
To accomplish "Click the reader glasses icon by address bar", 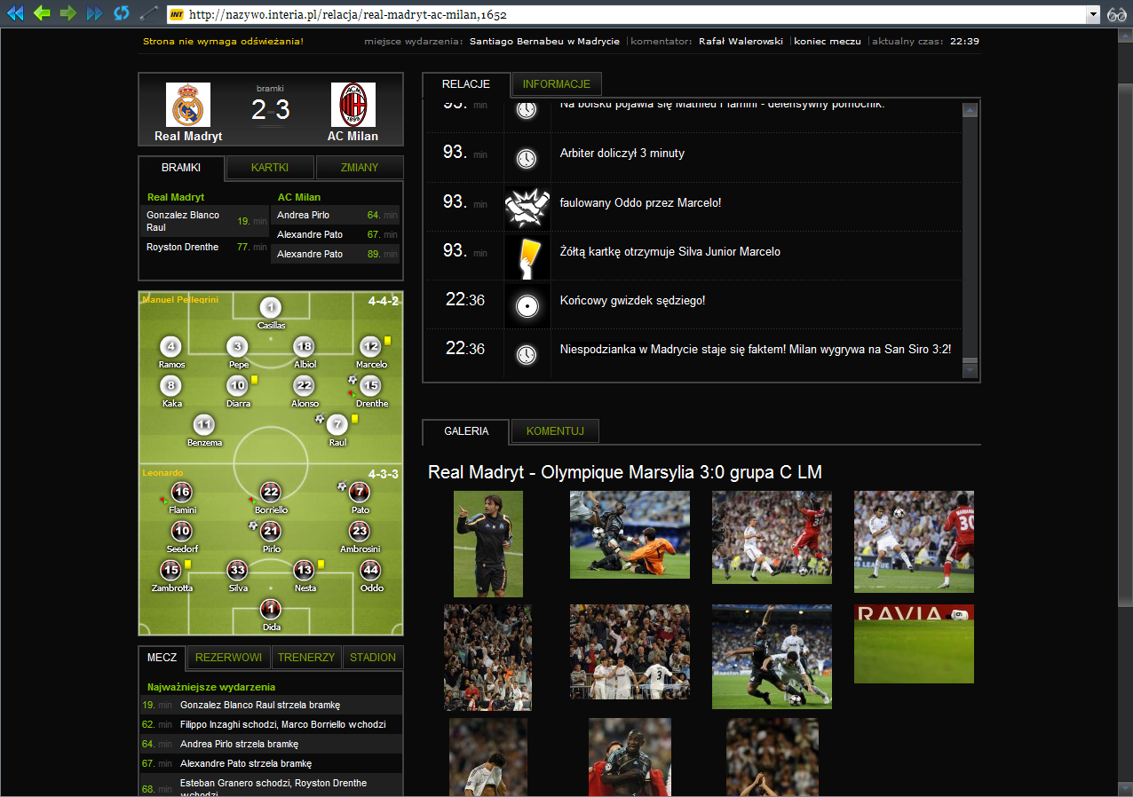I will [x=1116, y=14].
